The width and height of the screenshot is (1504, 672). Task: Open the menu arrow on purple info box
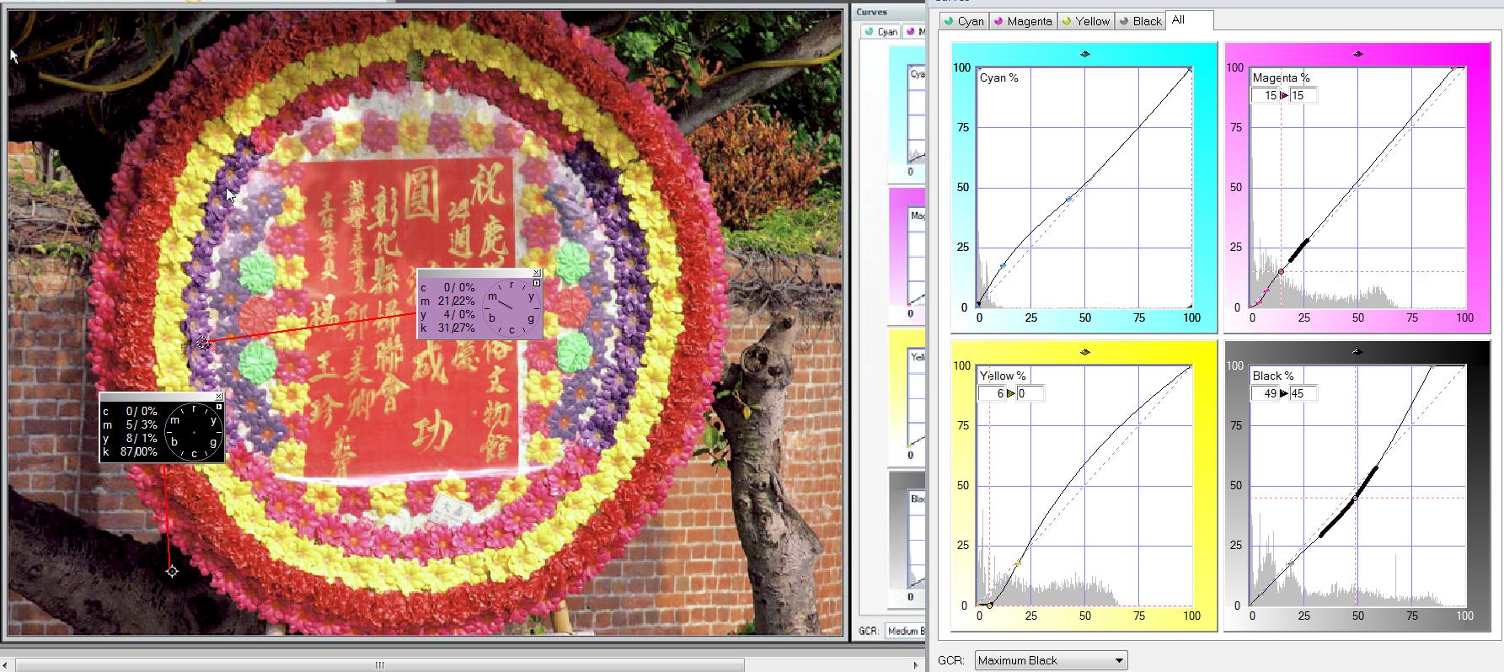(537, 283)
